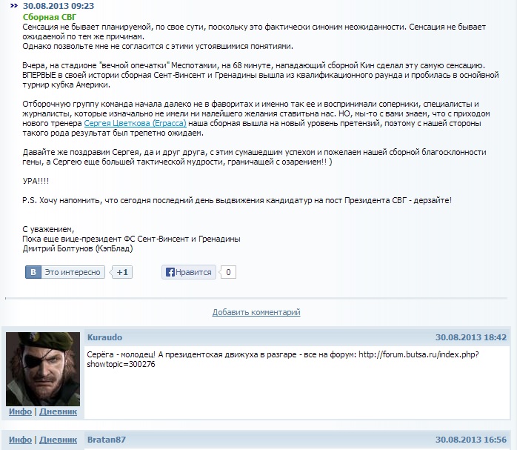
Task: Click the 'Нравится' Facebook like button
Action: coord(189,272)
